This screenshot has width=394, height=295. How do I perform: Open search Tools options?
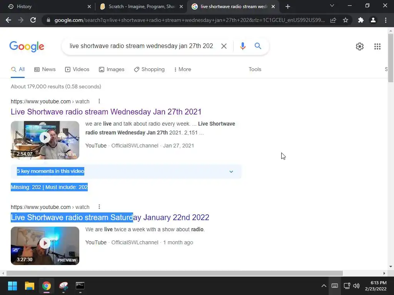[x=255, y=70]
